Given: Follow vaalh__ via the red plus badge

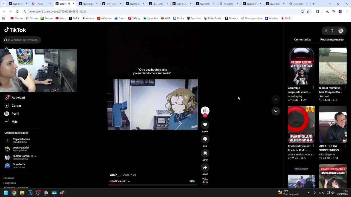Looking at the screenshot, I should (205, 115).
